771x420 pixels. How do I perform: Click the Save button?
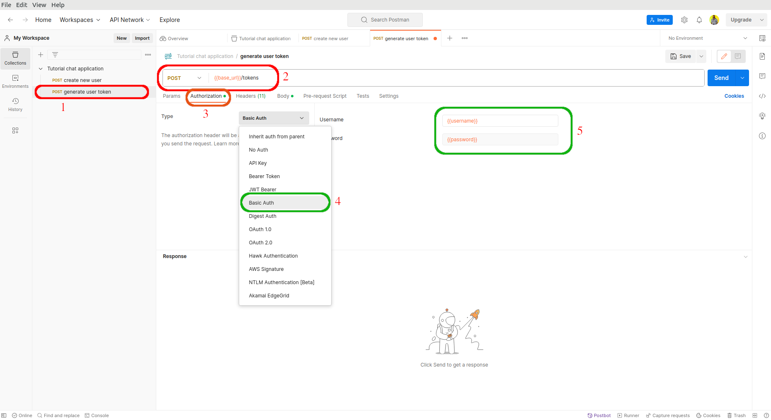(x=681, y=56)
